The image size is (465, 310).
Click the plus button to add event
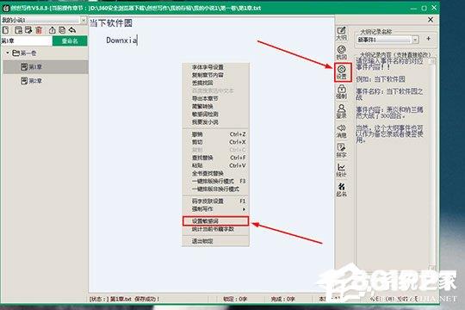428,39
